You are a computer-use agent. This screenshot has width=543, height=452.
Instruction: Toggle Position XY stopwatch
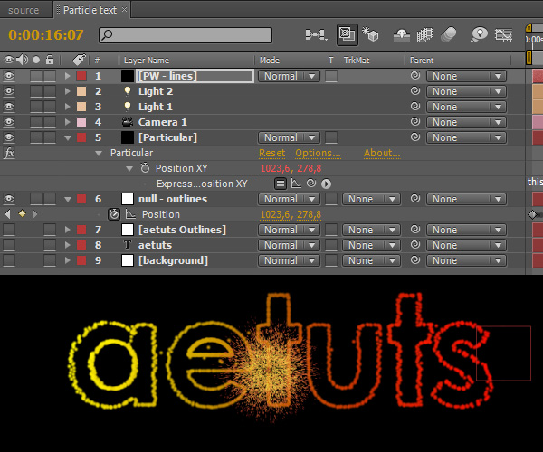[x=145, y=168]
